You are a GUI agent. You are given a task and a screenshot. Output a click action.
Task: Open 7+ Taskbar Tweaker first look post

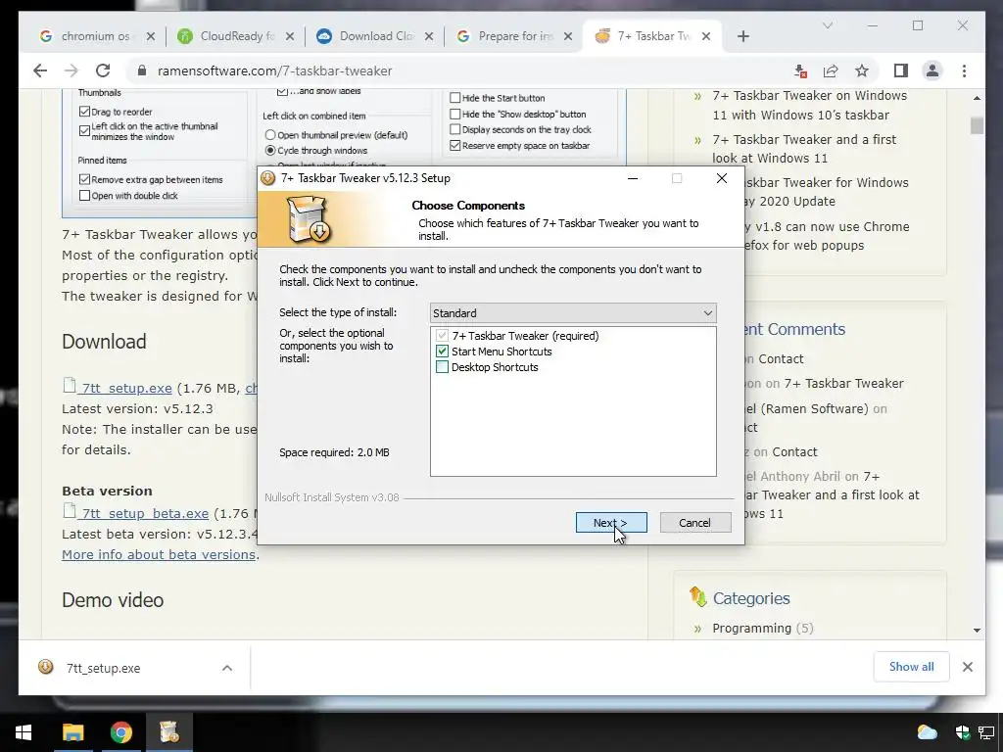pos(805,149)
